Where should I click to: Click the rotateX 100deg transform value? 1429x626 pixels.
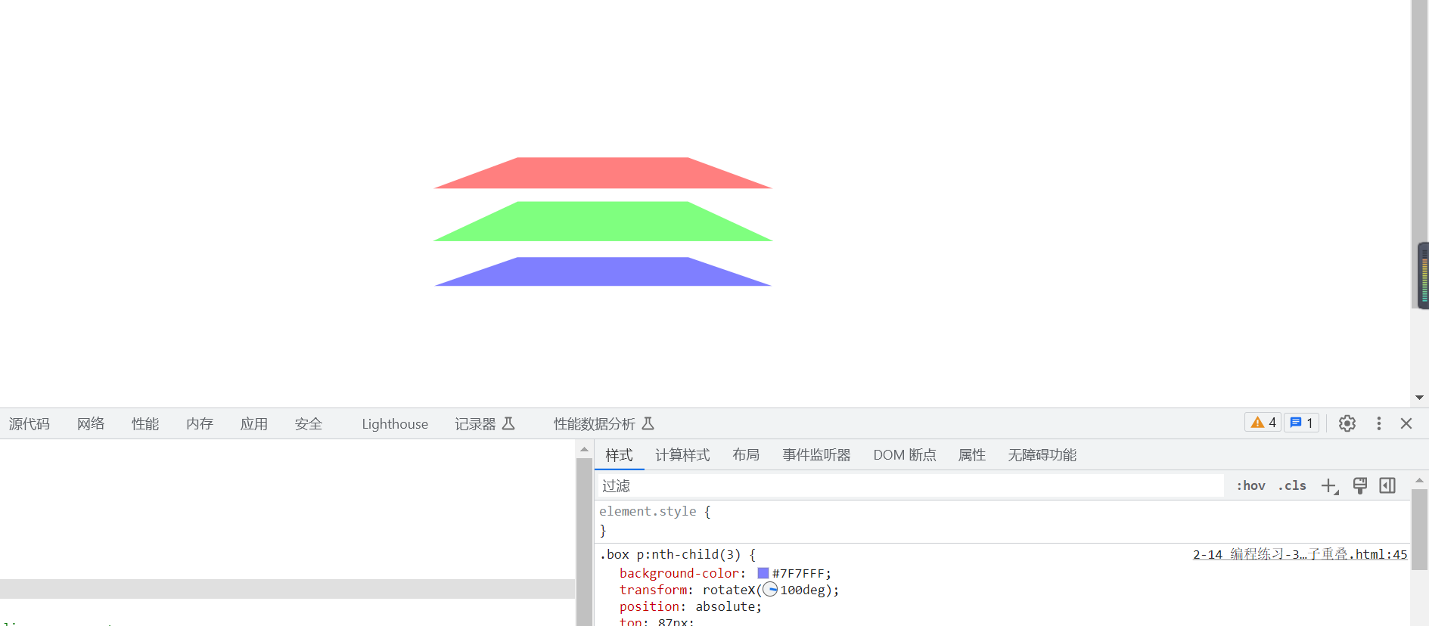pyautogui.click(x=767, y=590)
